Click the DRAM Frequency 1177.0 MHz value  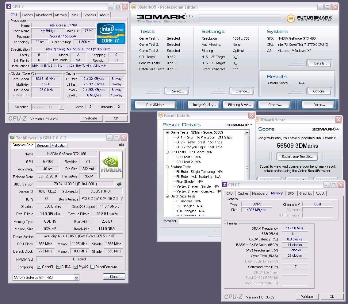coord(295,228)
